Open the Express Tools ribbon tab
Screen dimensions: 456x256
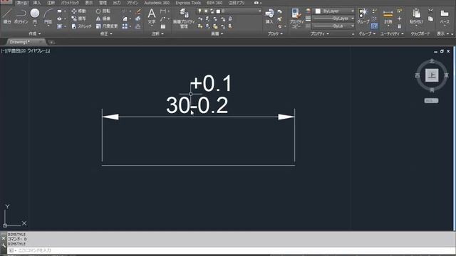(x=188, y=3)
